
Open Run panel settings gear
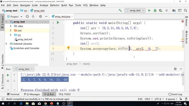tap(175, 69)
